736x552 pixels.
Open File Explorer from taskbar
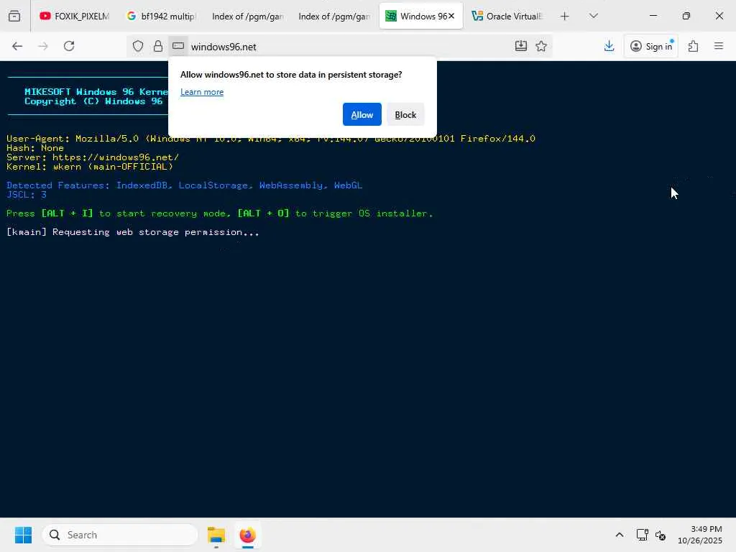[216, 535]
